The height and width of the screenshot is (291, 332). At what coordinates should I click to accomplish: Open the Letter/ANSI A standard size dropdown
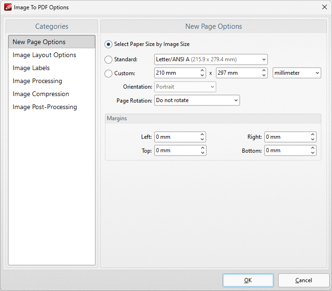click(211, 59)
